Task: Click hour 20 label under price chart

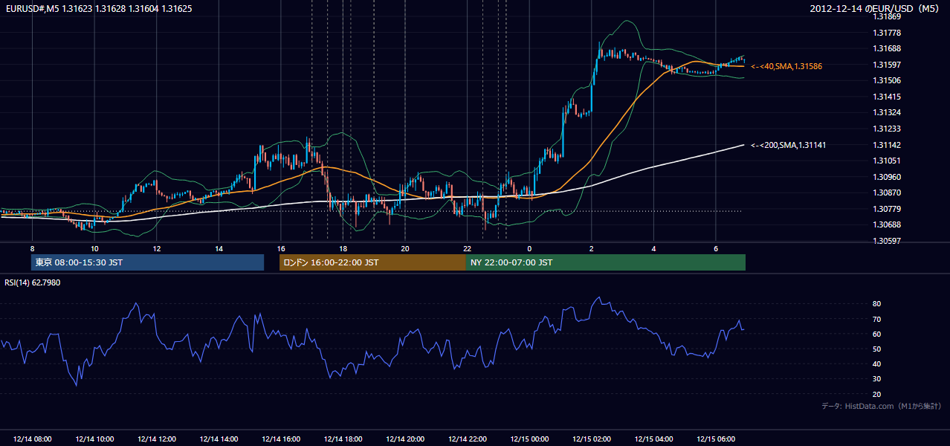Action: click(405, 248)
